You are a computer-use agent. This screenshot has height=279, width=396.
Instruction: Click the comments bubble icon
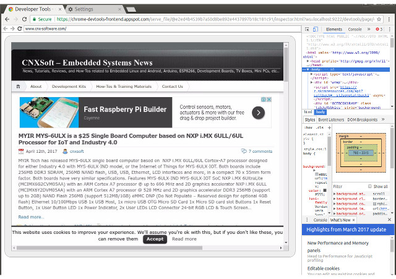point(244,151)
